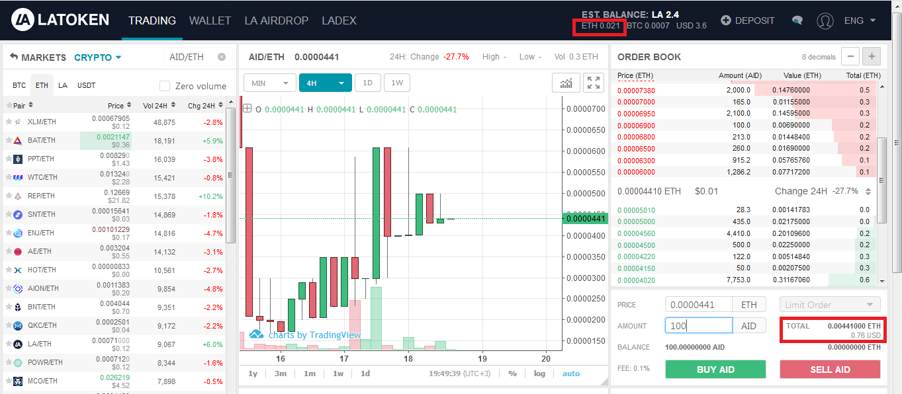
Task: Click the LATOKEN logo
Action: click(60, 20)
